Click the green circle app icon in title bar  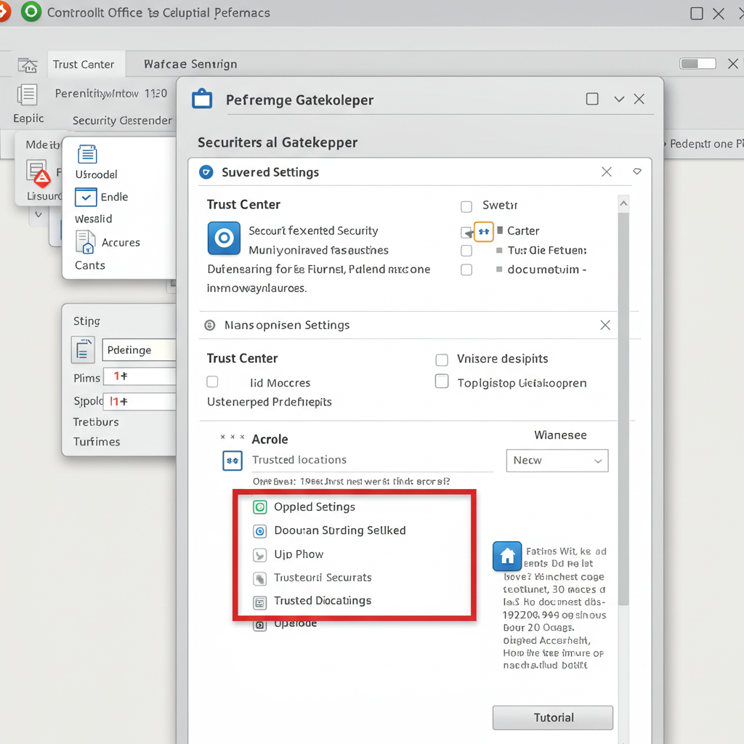31,12
